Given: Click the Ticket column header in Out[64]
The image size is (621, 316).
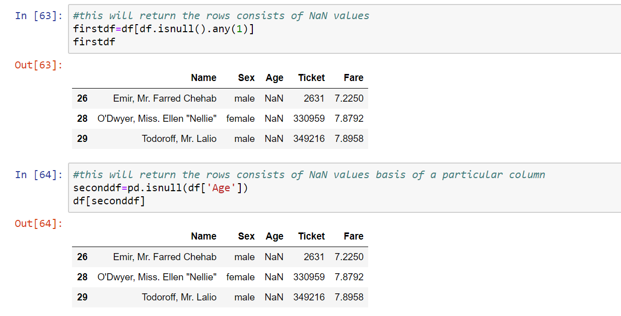Looking at the screenshot, I should (311, 236).
